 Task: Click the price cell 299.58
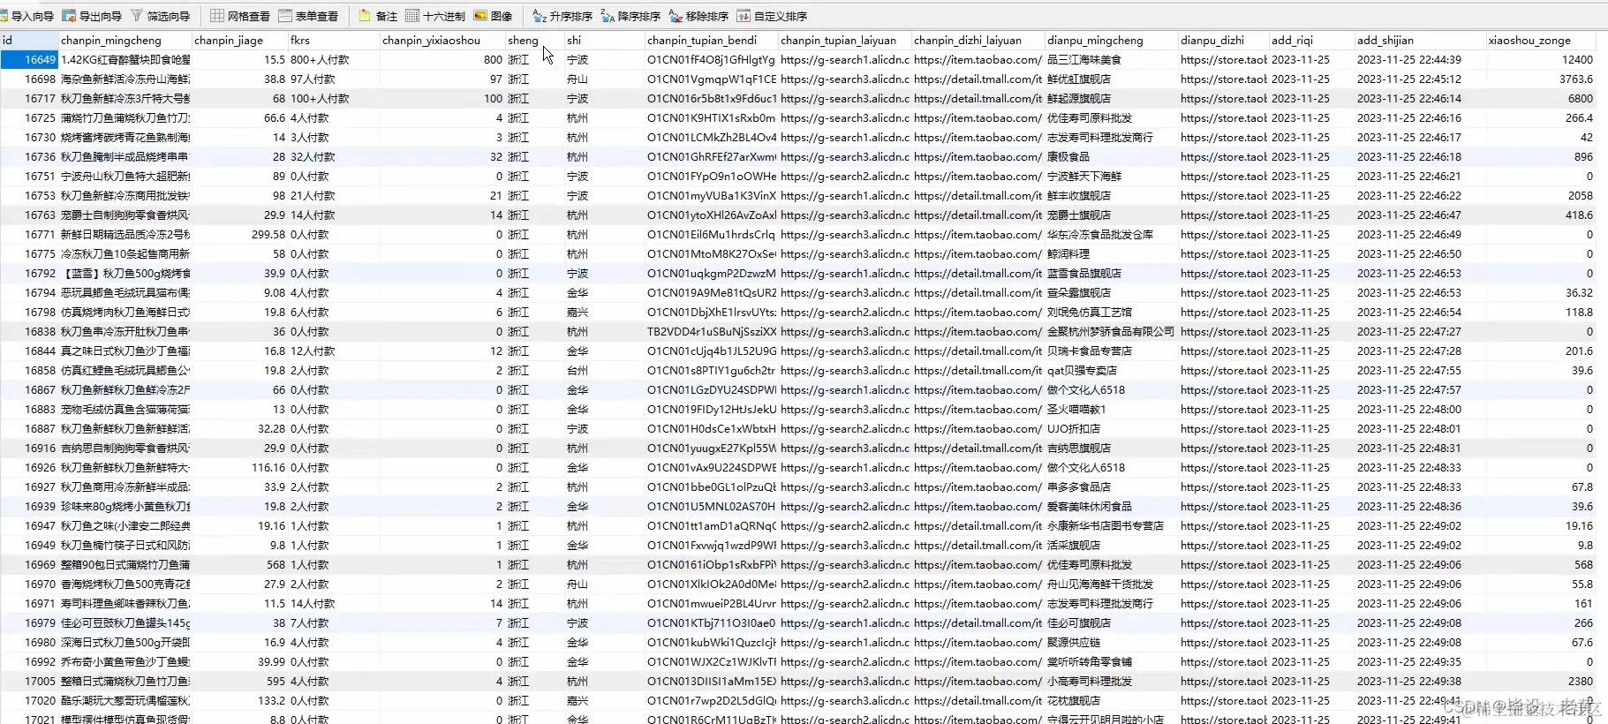239,234
